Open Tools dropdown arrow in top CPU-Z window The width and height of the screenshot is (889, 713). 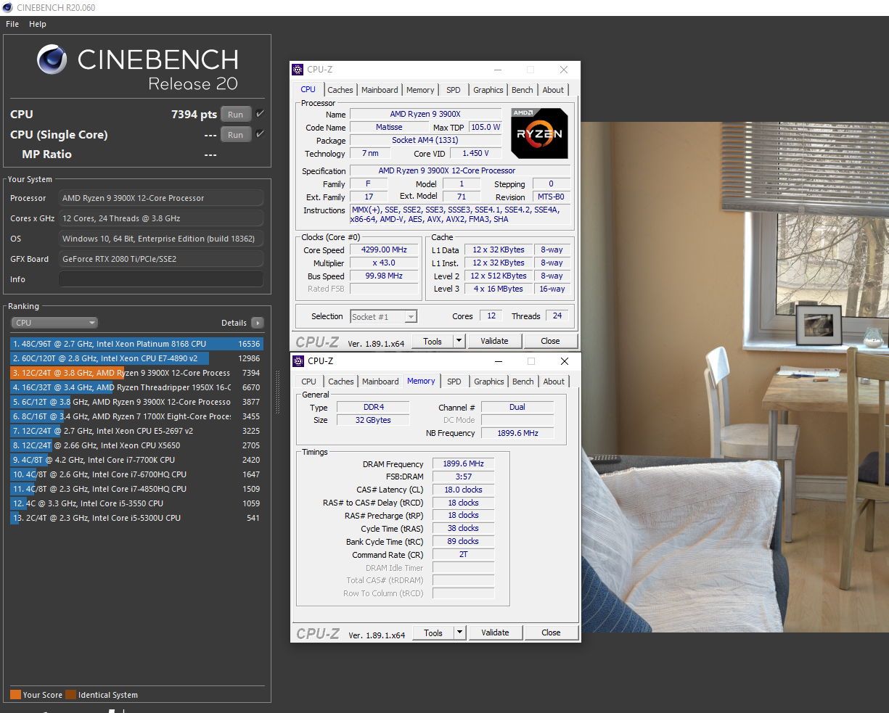459,341
